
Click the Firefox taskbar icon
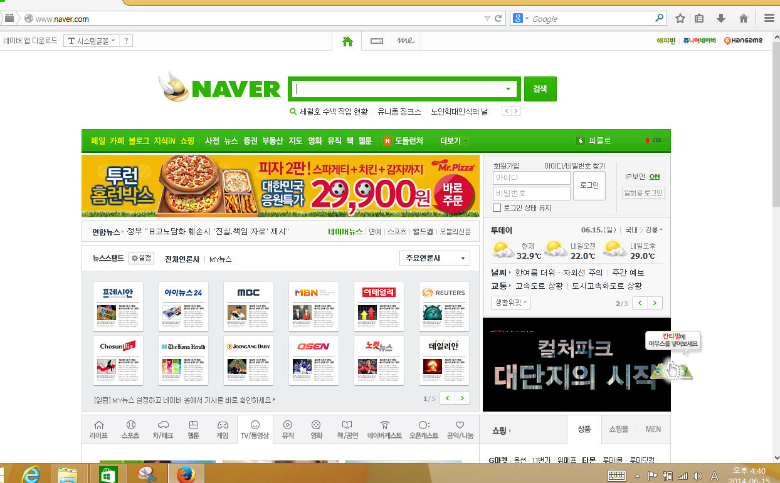tap(186, 474)
